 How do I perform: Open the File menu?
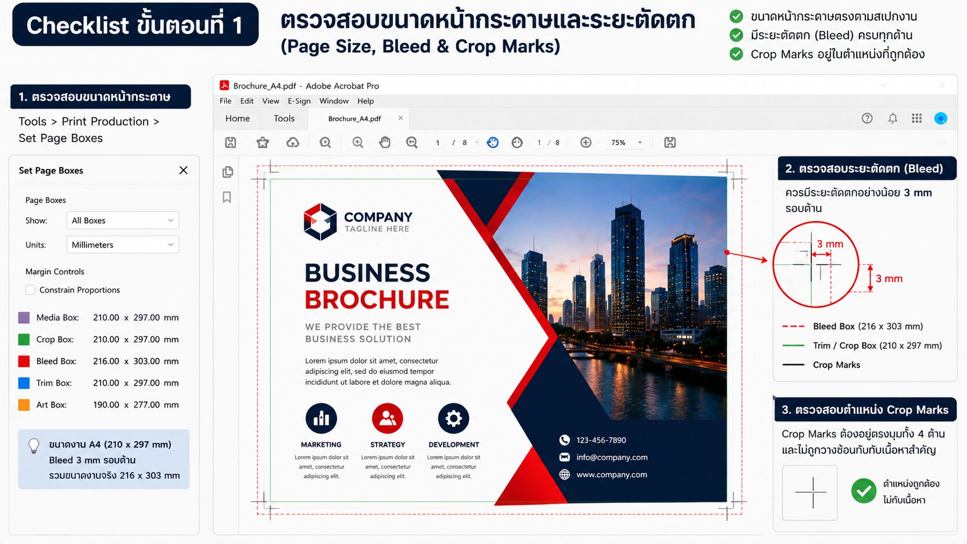[226, 101]
